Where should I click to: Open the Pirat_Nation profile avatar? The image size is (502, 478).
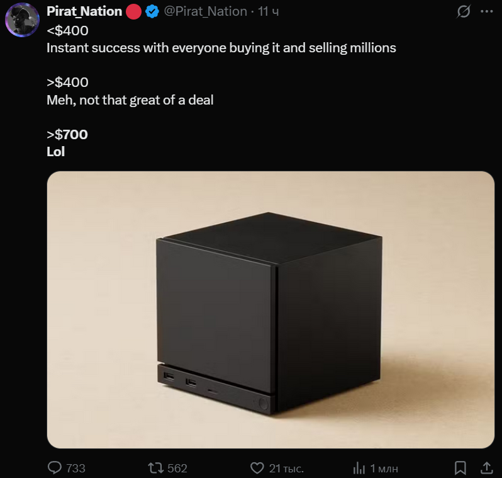click(23, 20)
